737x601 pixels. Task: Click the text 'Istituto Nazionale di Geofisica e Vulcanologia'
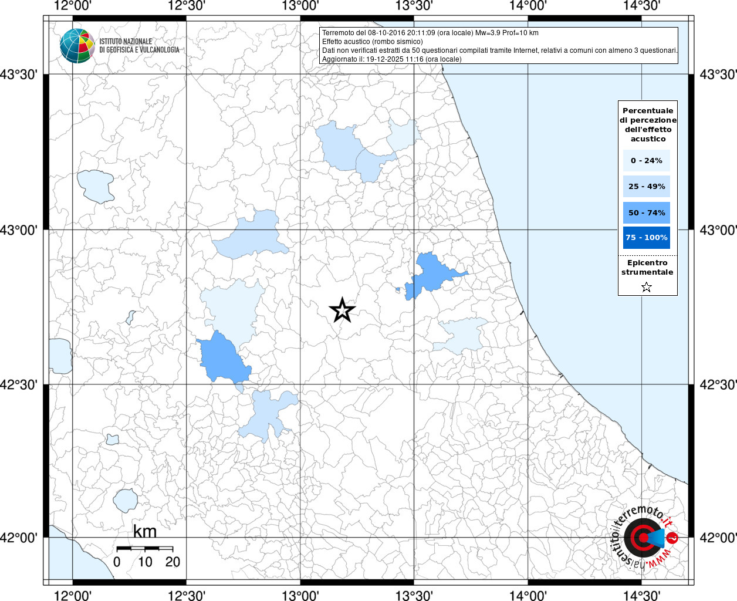pyautogui.click(x=139, y=46)
